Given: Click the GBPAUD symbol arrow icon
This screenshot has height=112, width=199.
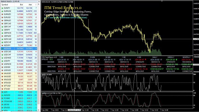Looking at the screenshot, I should tap(2, 21).
